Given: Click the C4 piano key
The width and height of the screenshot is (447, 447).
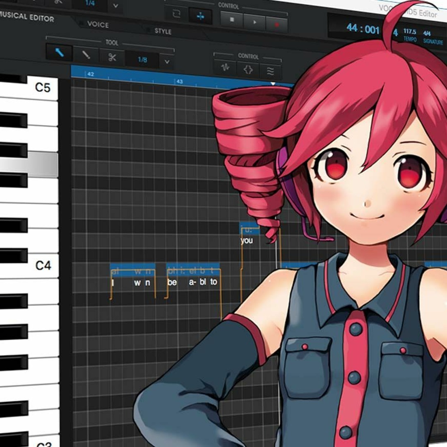Looking at the screenshot, I should click(x=43, y=266).
